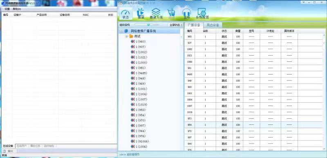Switch to the 广播设备 tab
Screen dimensions: 327x158
(194, 25)
